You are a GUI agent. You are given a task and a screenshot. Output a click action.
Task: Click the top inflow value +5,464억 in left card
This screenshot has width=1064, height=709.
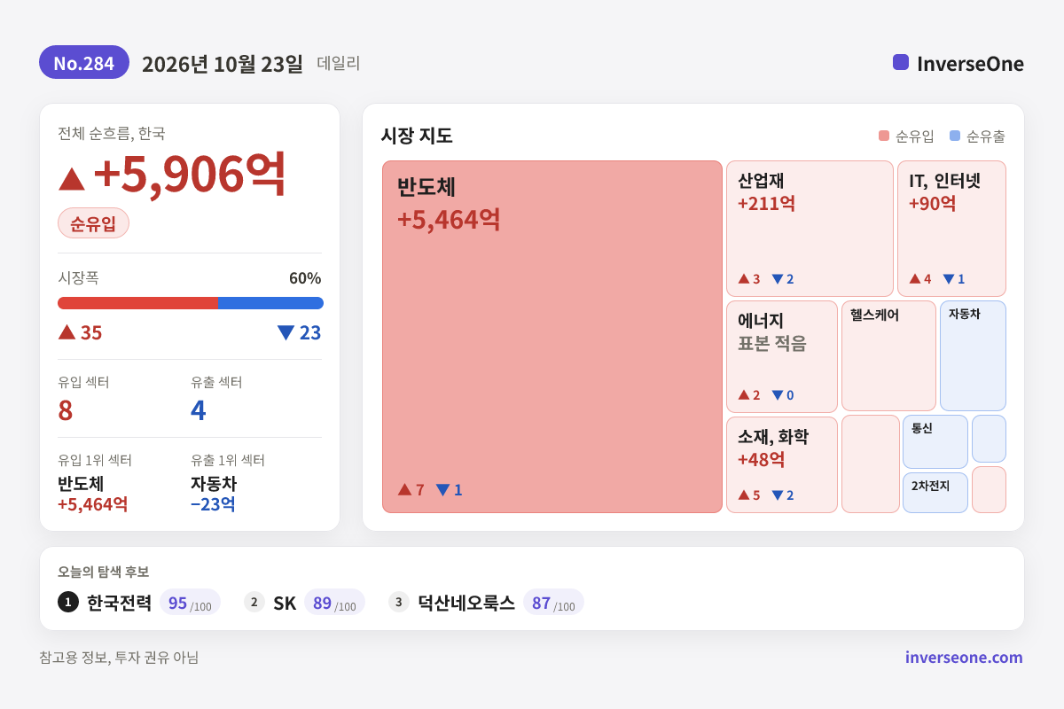(x=93, y=504)
